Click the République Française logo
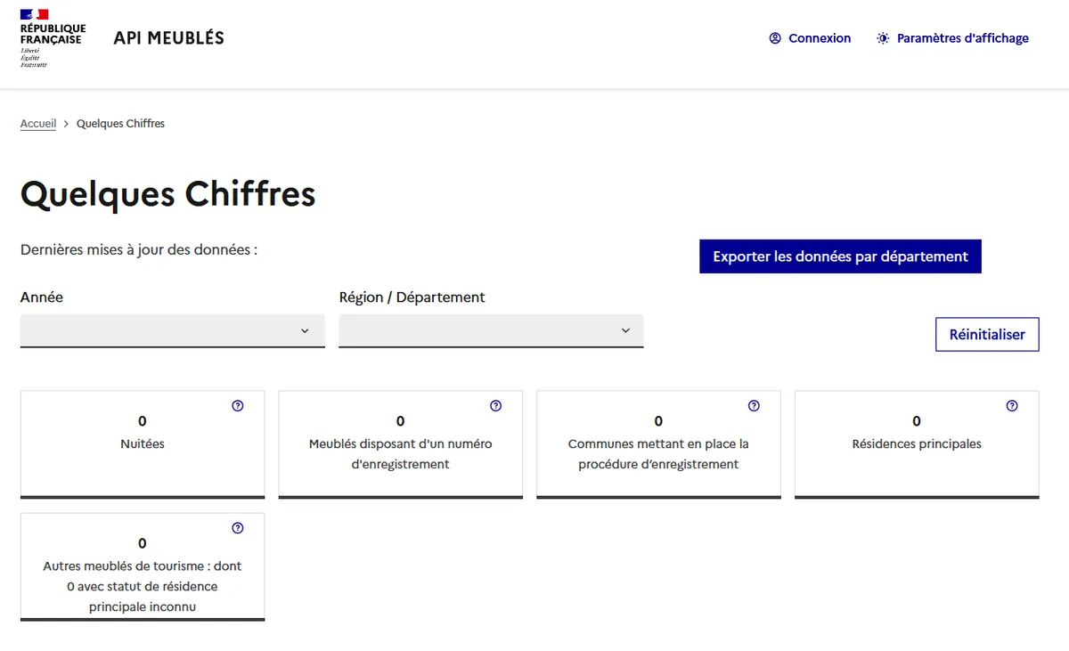The image size is (1069, 651). 52,38
